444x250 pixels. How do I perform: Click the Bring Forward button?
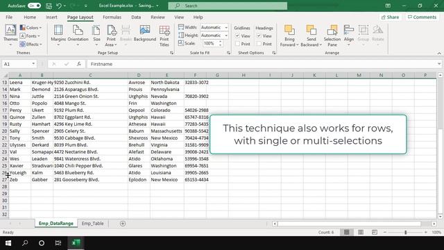[289, 35]
